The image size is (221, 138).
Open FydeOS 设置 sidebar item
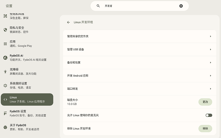(x=27, y=113)
